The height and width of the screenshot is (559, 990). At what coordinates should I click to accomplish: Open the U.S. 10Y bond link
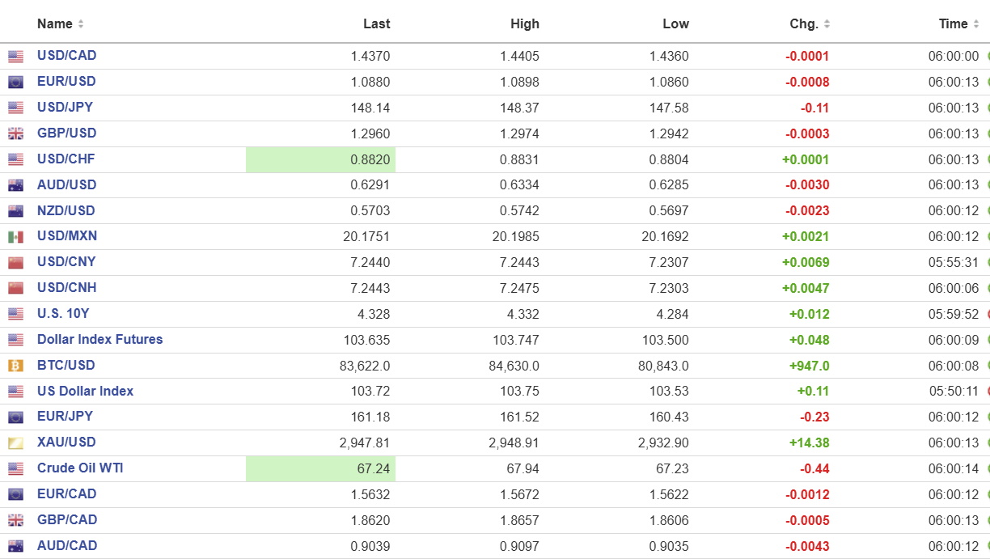(63, 314)
